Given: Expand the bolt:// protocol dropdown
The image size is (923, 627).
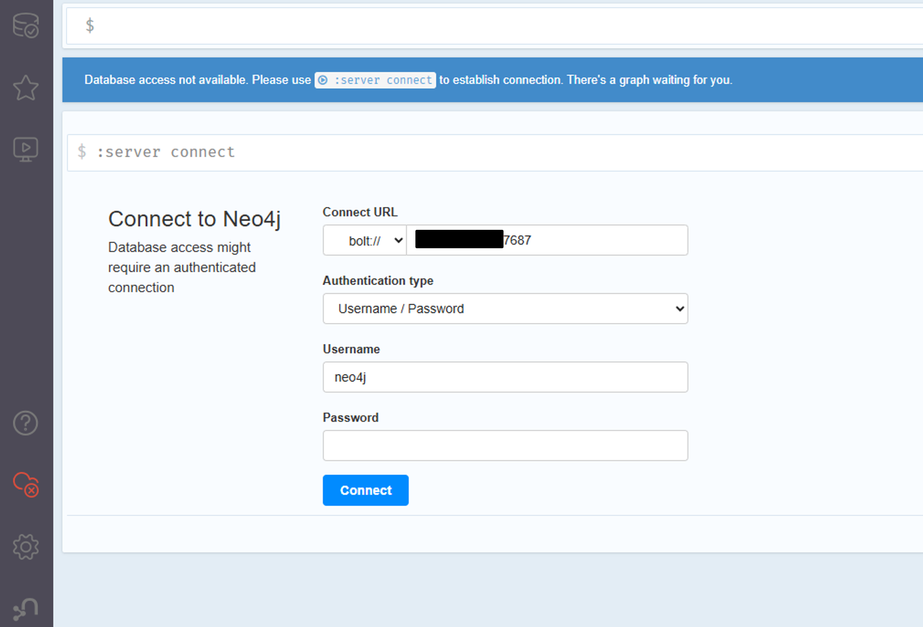Looking at the screenshot, I should [365, 240].
